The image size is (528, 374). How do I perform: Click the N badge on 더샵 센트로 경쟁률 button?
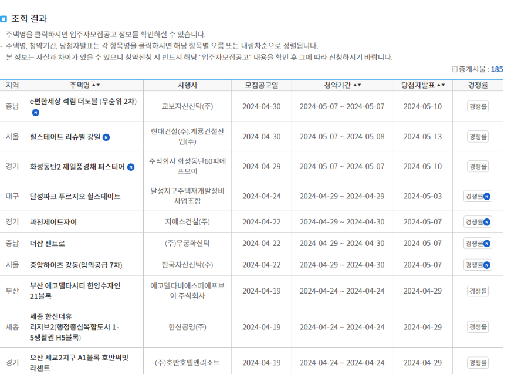[486, 242]
